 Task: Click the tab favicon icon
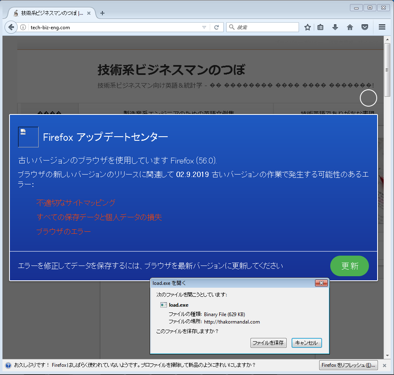[16, 13]
